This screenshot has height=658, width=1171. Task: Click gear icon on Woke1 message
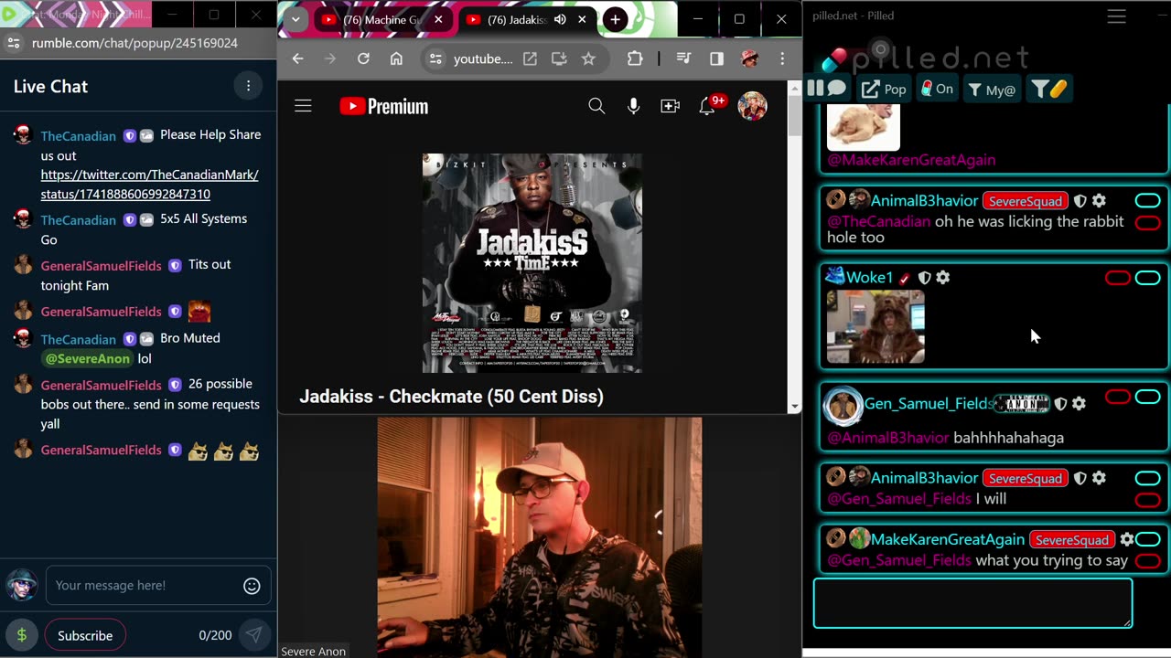[x=943, y=277]
